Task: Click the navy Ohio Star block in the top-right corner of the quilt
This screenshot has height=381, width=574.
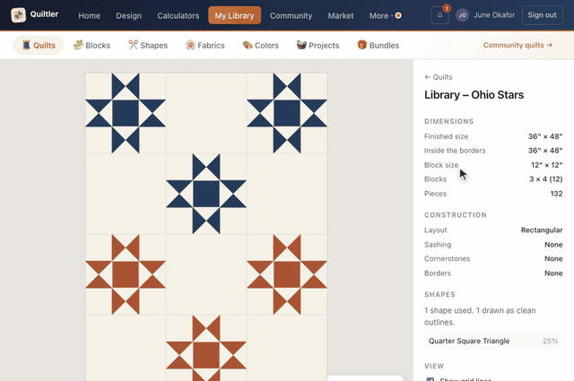Action: [x=287, y=113]
